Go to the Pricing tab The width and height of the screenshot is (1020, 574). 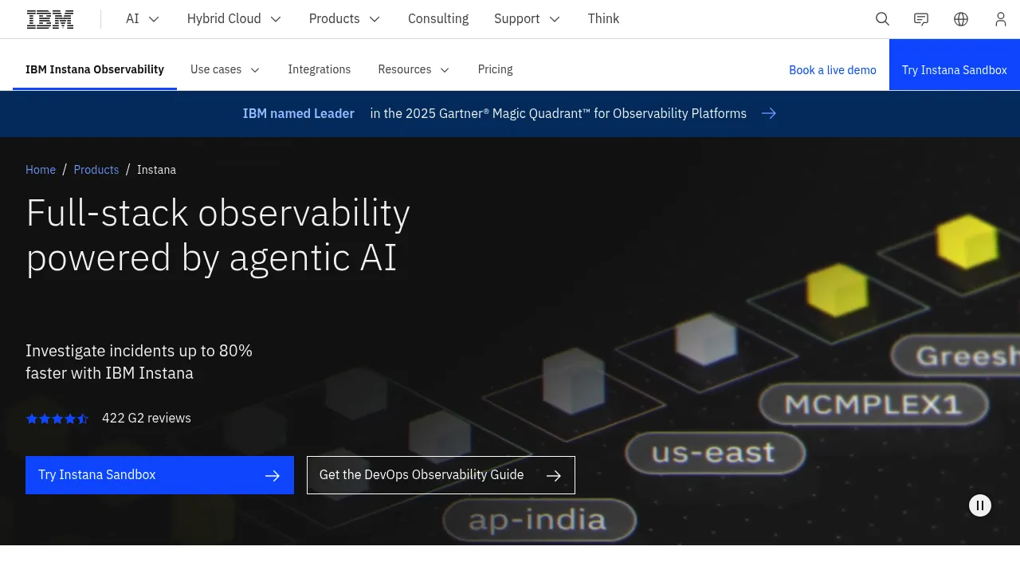click(496, 69)
